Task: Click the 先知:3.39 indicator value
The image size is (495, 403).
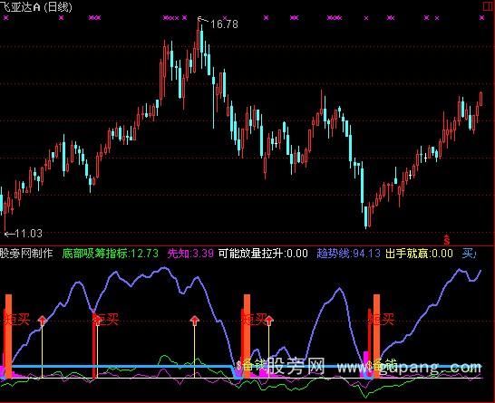Action: (x=190, y=254)
